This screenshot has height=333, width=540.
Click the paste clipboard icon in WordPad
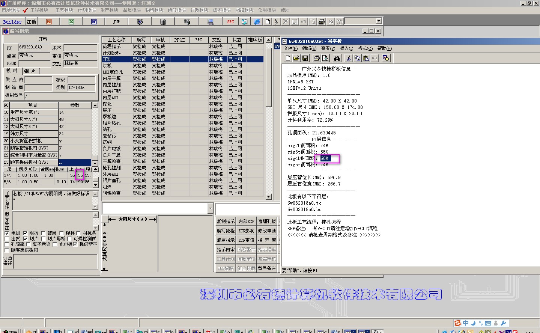pyautogui.click(x=366, y=58)
